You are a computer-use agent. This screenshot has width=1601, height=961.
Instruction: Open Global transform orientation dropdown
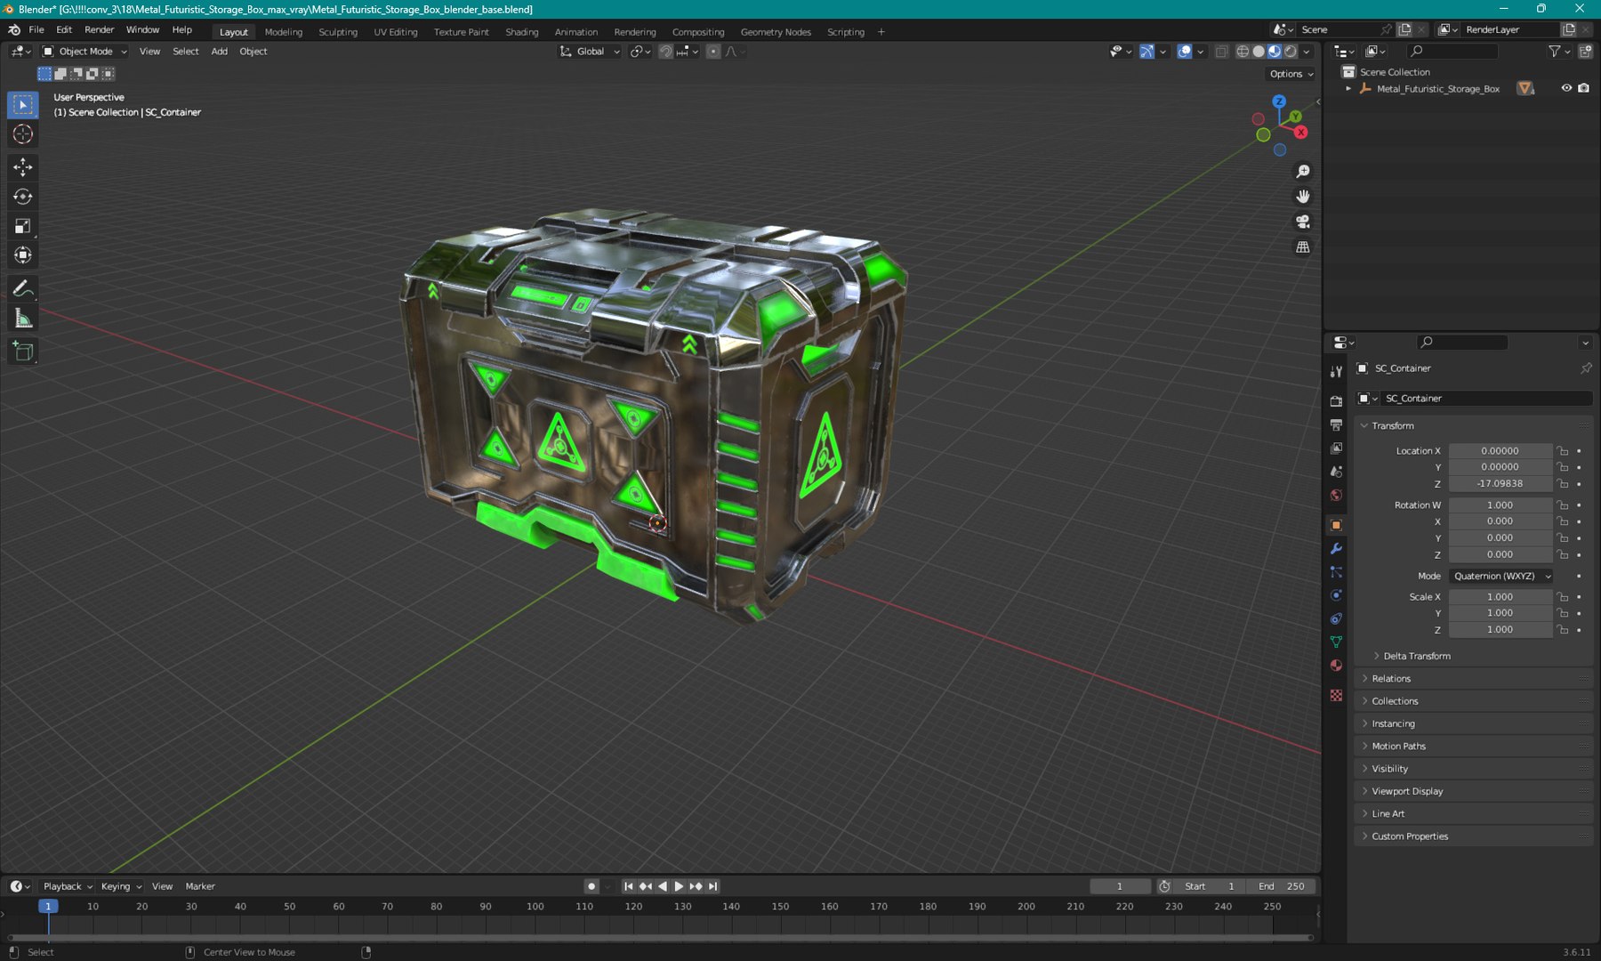[x=590, y=52]
